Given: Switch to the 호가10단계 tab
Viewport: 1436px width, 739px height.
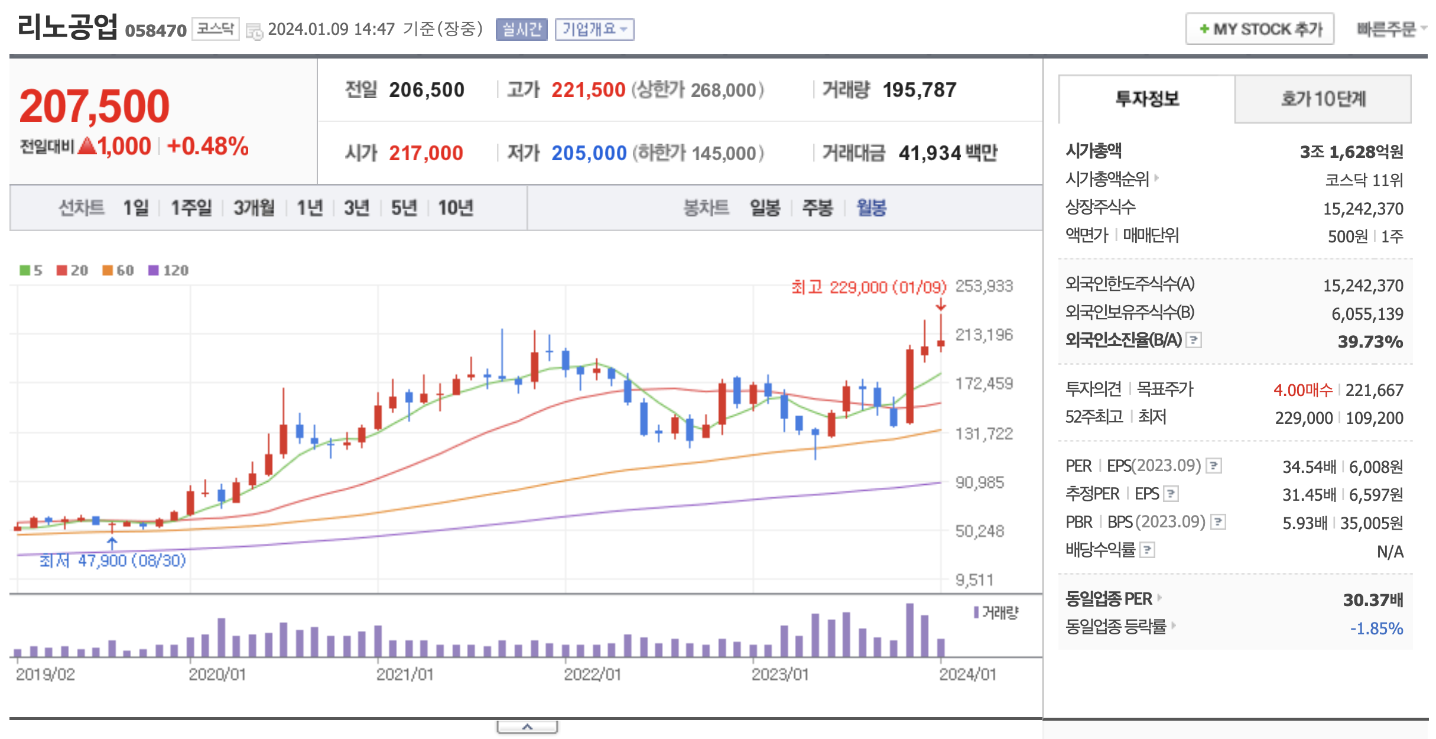Looking at the screenshot, I should click(x=1323, y=99).
